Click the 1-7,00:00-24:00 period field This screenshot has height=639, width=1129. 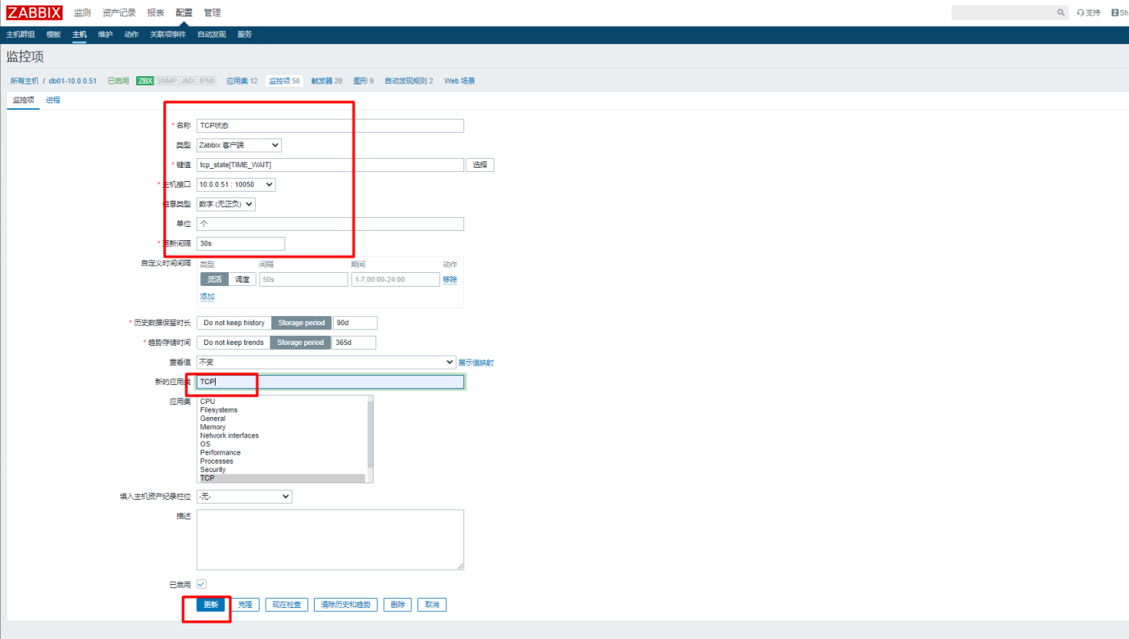[x=395, y=279]
